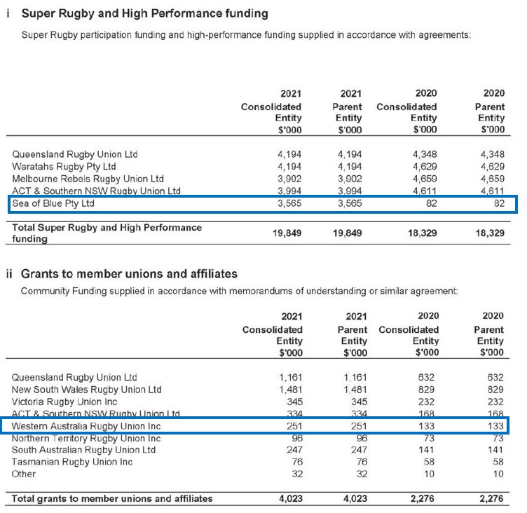Select total 2,276 under 2020 Parent Entity in grants table

(491, 498)
